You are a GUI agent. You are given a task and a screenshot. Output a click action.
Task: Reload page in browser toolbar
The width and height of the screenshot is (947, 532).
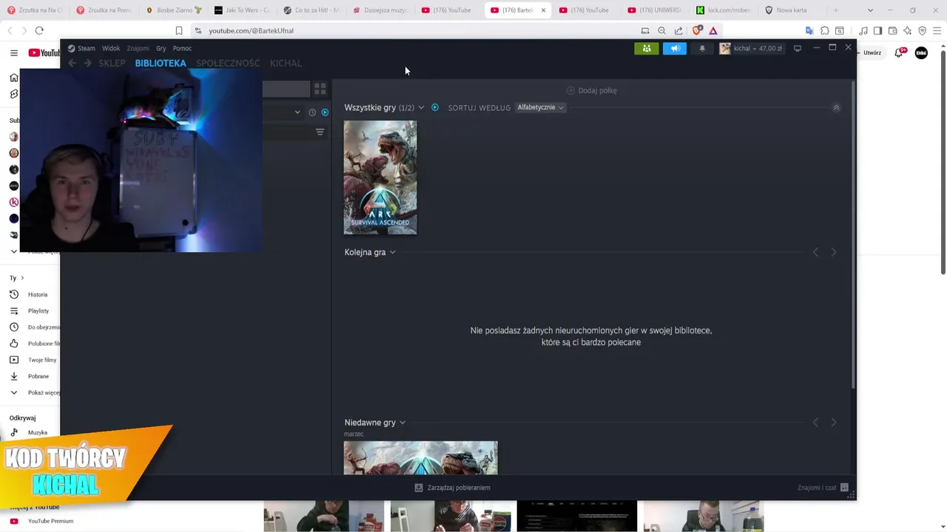pos(39,30)
